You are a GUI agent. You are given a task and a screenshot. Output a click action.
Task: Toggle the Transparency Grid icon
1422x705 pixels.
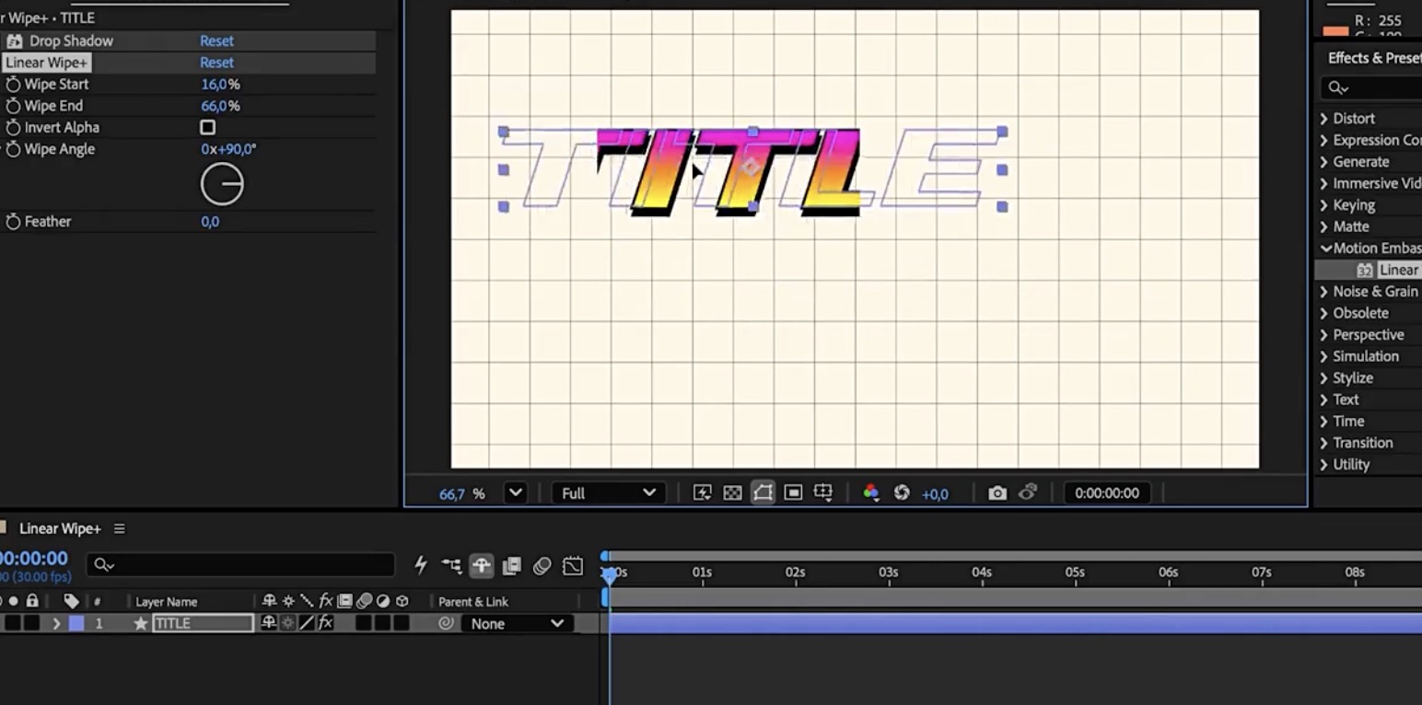[x=732, y=493]
